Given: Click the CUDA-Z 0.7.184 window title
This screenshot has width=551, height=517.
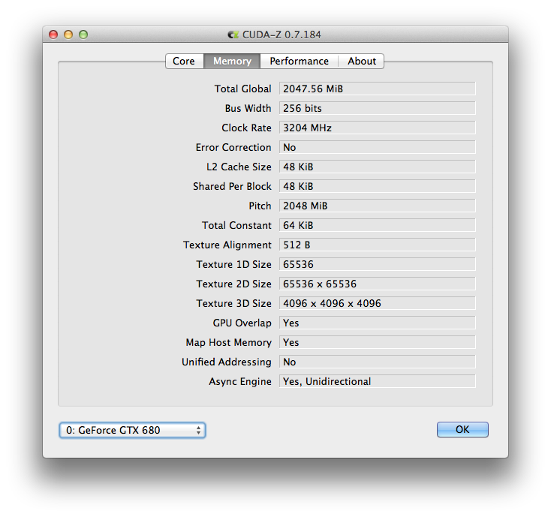Looking at the screenshot, I should coord(282,35).
